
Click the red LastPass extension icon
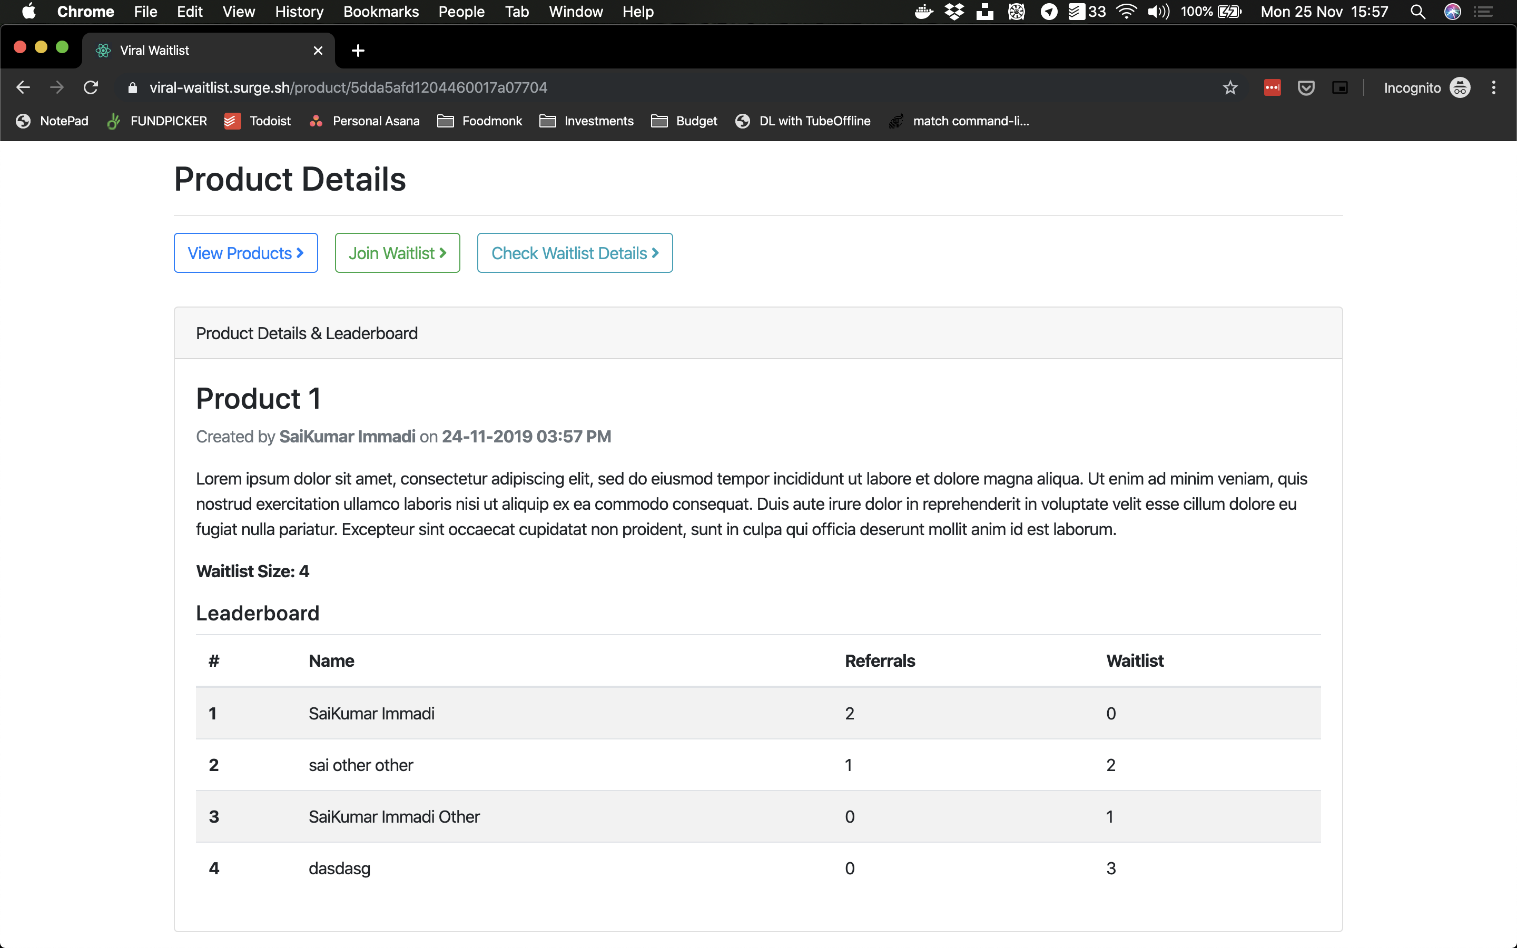[x=1272, y=88]
